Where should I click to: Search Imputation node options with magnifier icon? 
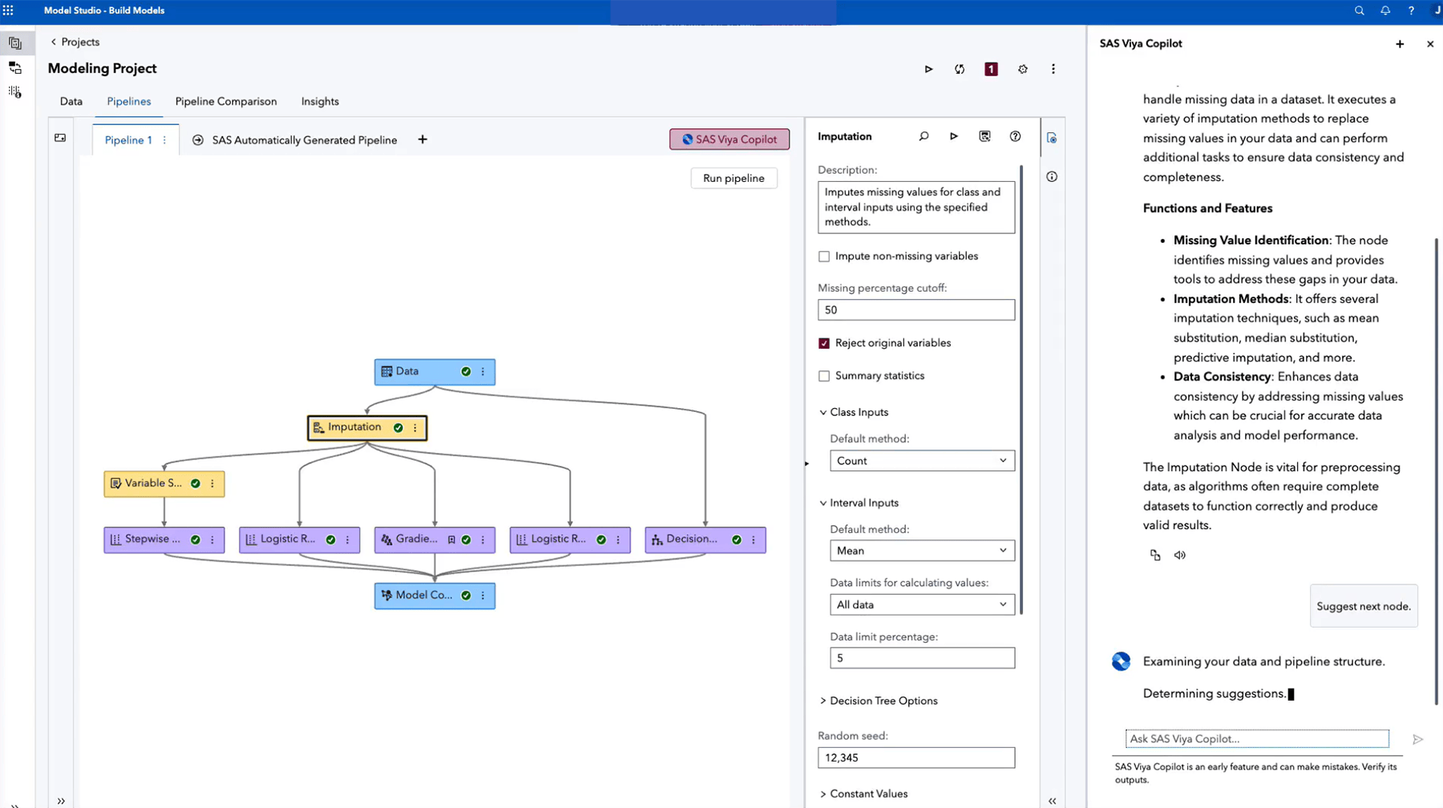(x=924, y=136)
